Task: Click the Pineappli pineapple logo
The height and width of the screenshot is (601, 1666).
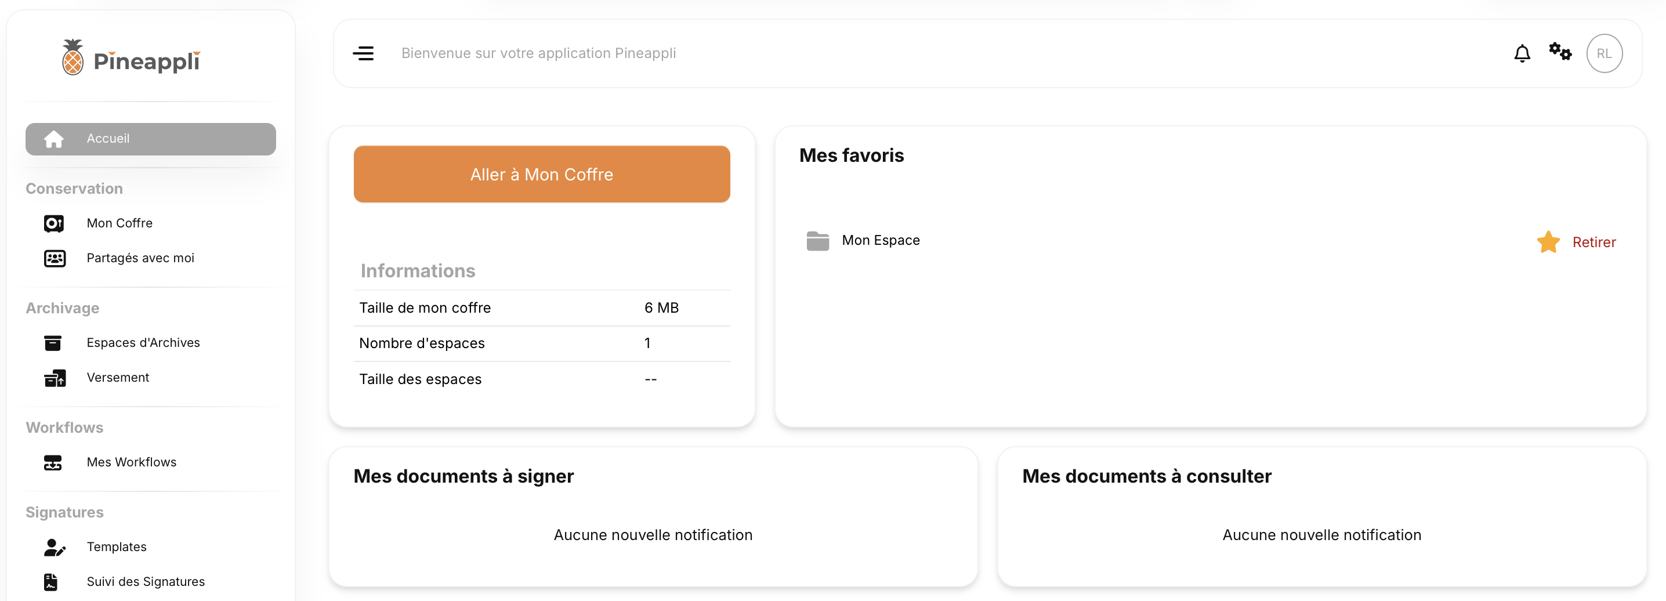Action: click(x=72, y=58)
